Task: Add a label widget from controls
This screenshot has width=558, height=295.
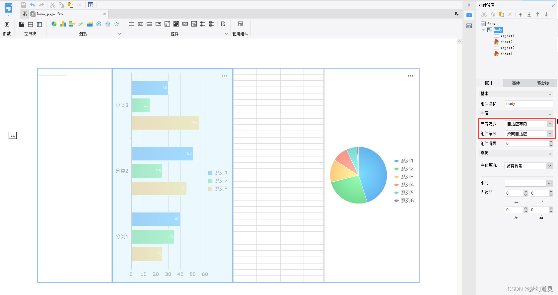Action: pos(140,24)
